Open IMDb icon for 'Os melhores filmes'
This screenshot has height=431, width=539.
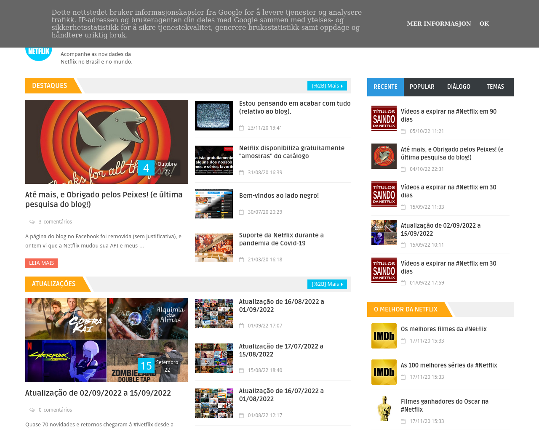(384, 336)
